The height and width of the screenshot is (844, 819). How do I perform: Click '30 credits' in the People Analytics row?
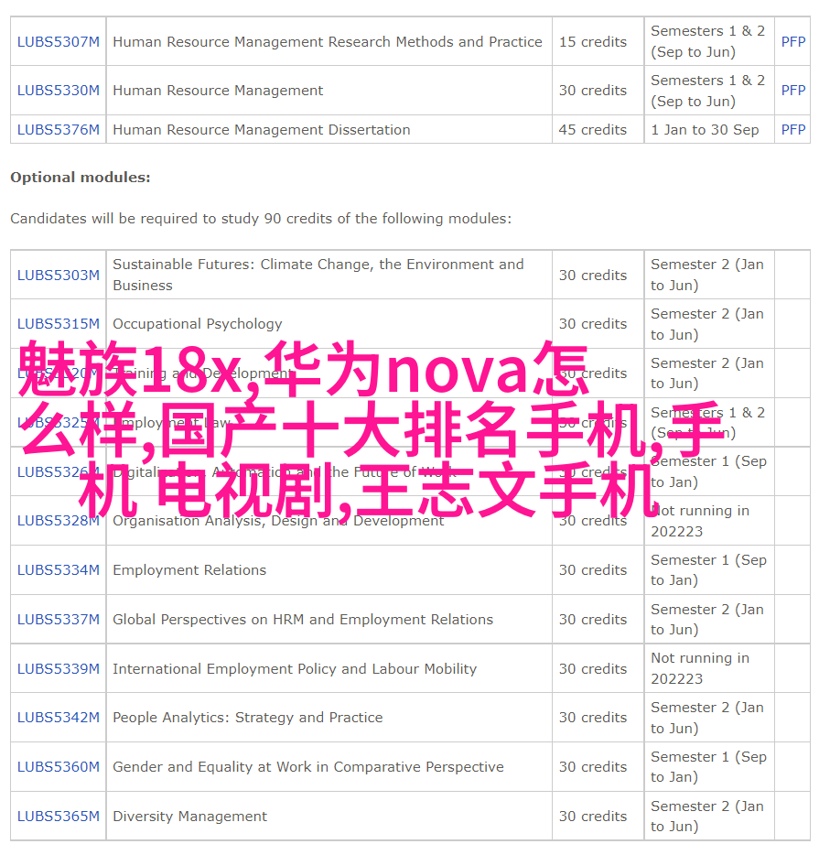click(592, 718)
